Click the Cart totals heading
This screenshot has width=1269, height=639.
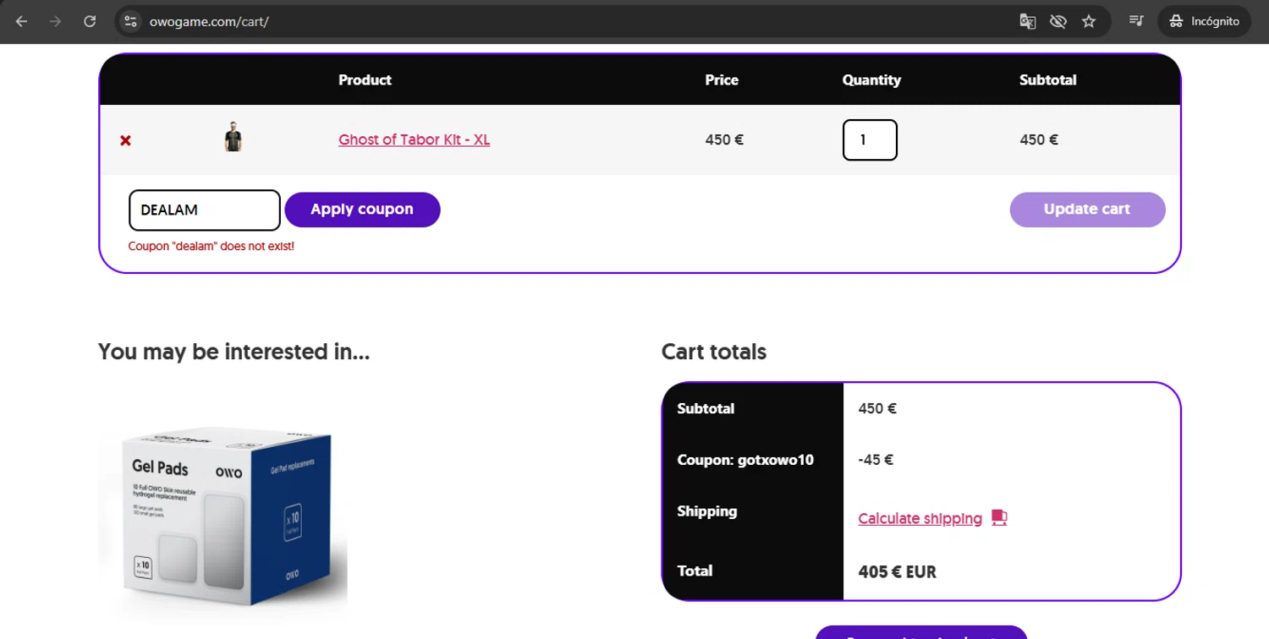[x=714, y=352]
